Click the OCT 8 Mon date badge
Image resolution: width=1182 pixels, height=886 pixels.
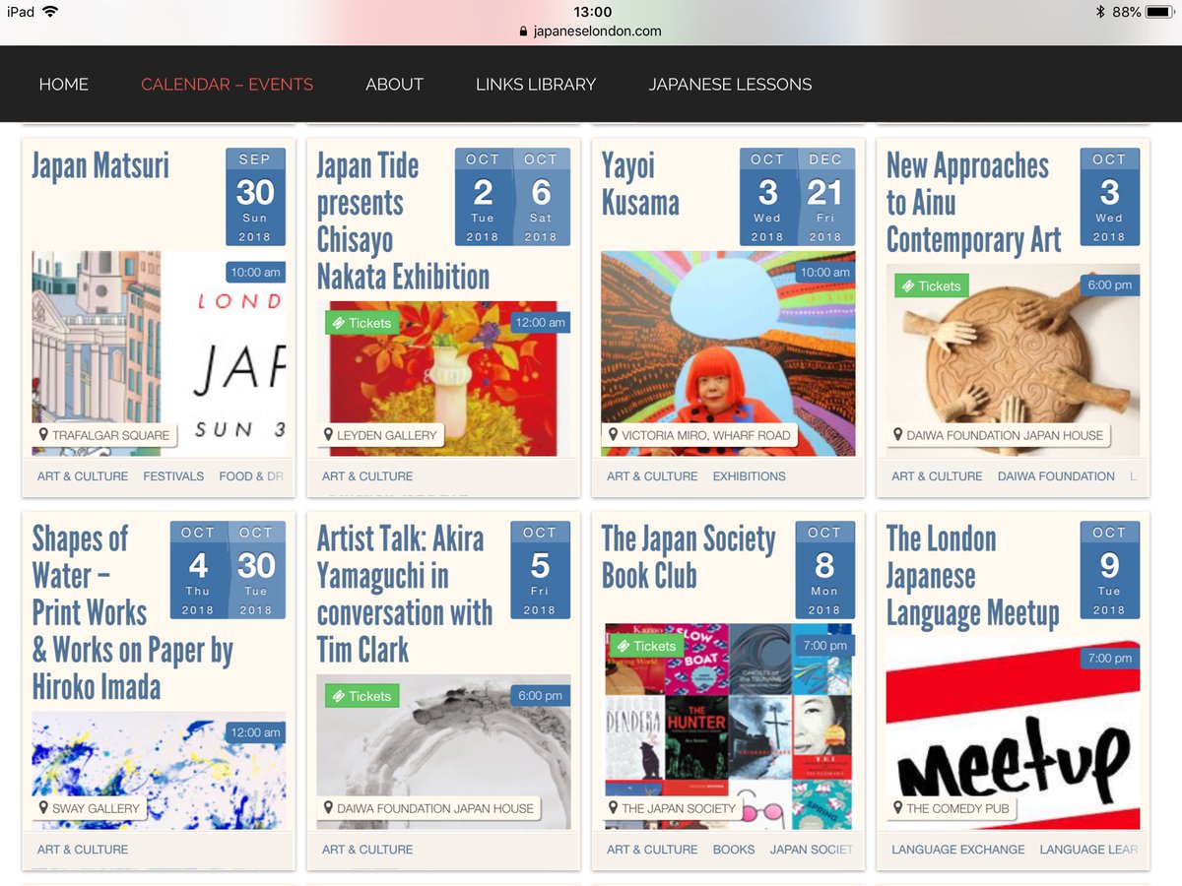[824, 570]
